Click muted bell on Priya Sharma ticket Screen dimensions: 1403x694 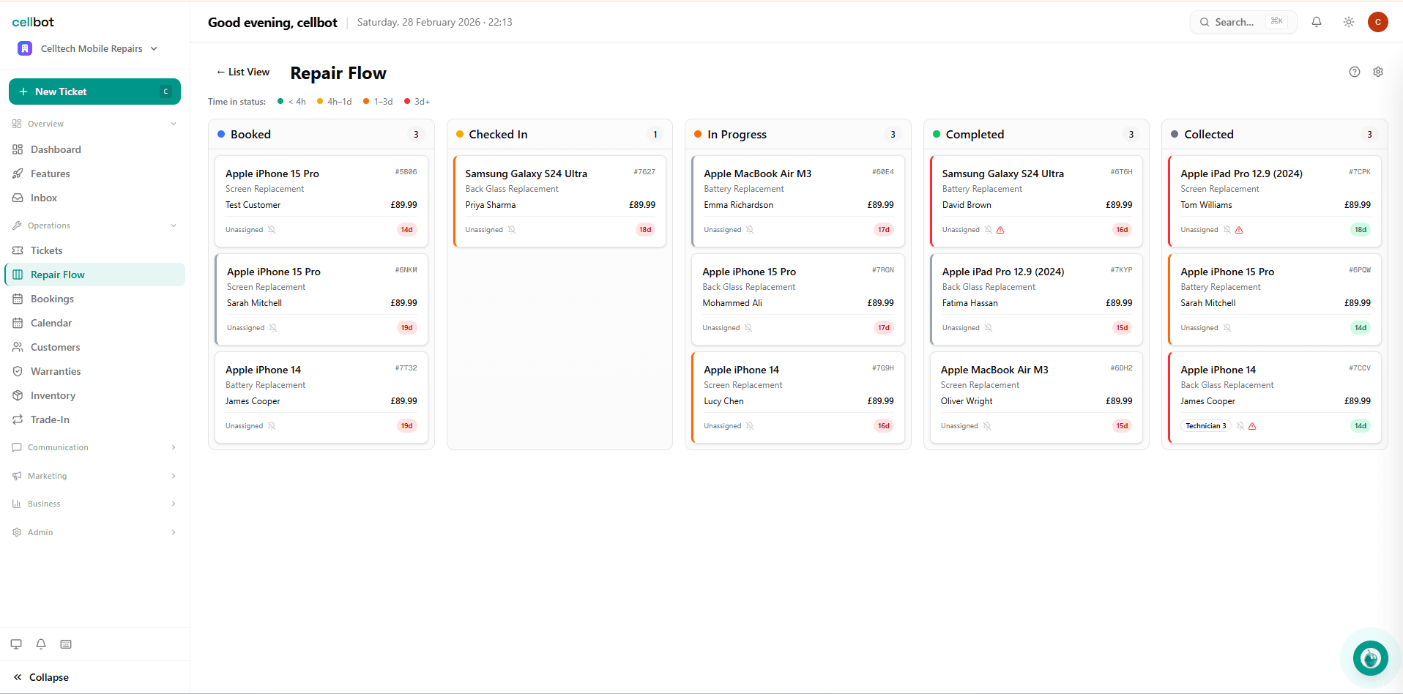tap(512, 230)
